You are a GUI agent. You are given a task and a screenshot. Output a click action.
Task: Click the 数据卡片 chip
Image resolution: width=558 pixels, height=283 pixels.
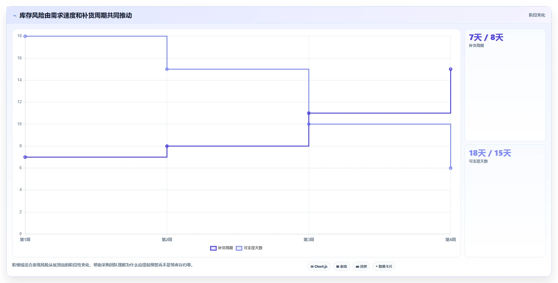[x=384, y=266]
